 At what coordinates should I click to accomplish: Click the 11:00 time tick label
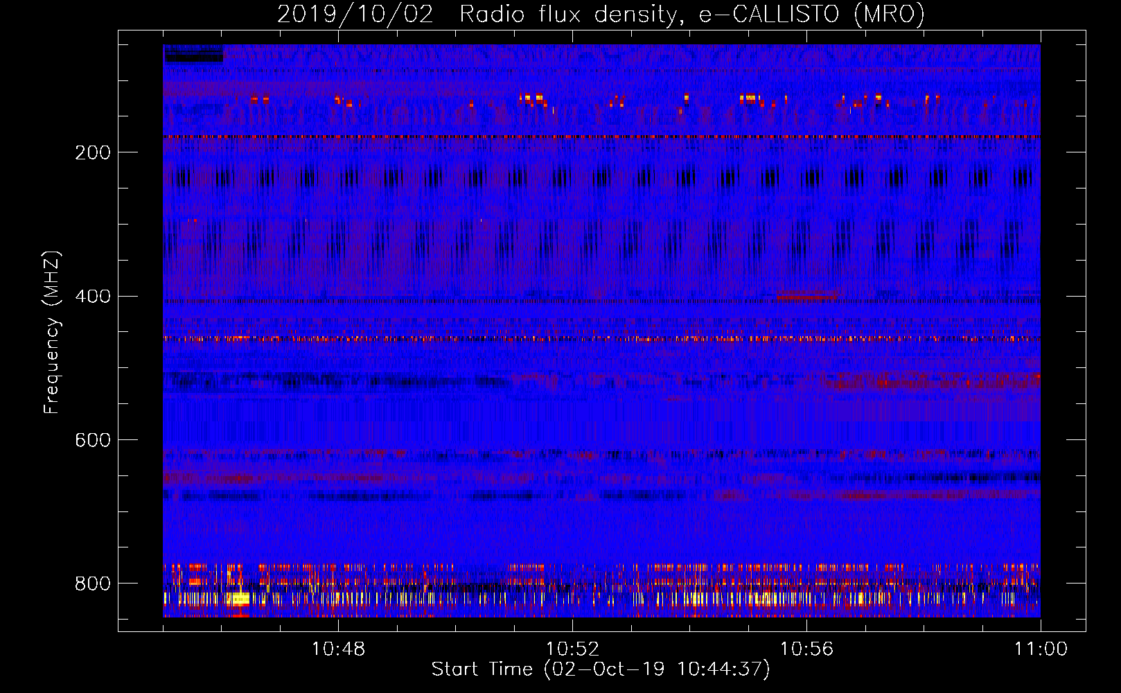(1041, 649)
